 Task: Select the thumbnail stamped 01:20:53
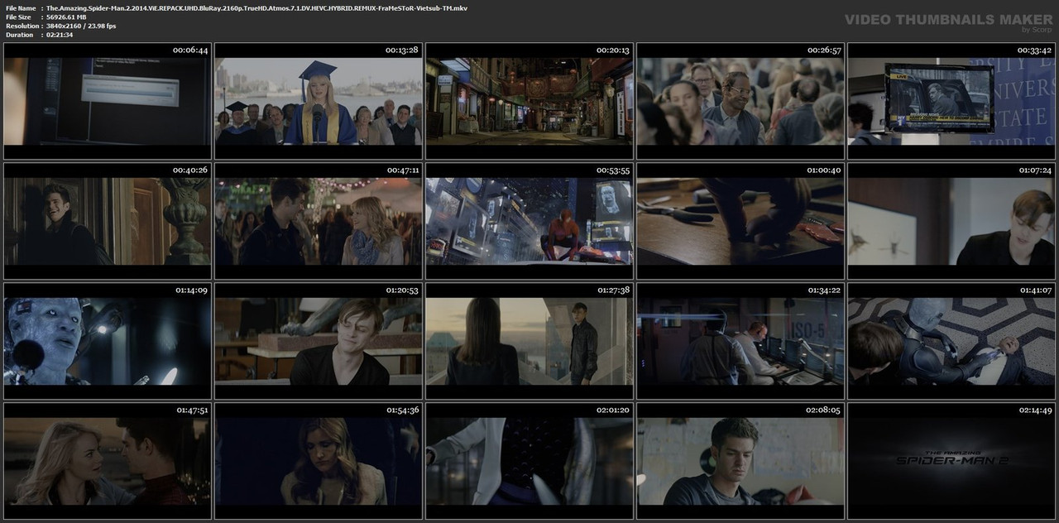tap(319, 341)
